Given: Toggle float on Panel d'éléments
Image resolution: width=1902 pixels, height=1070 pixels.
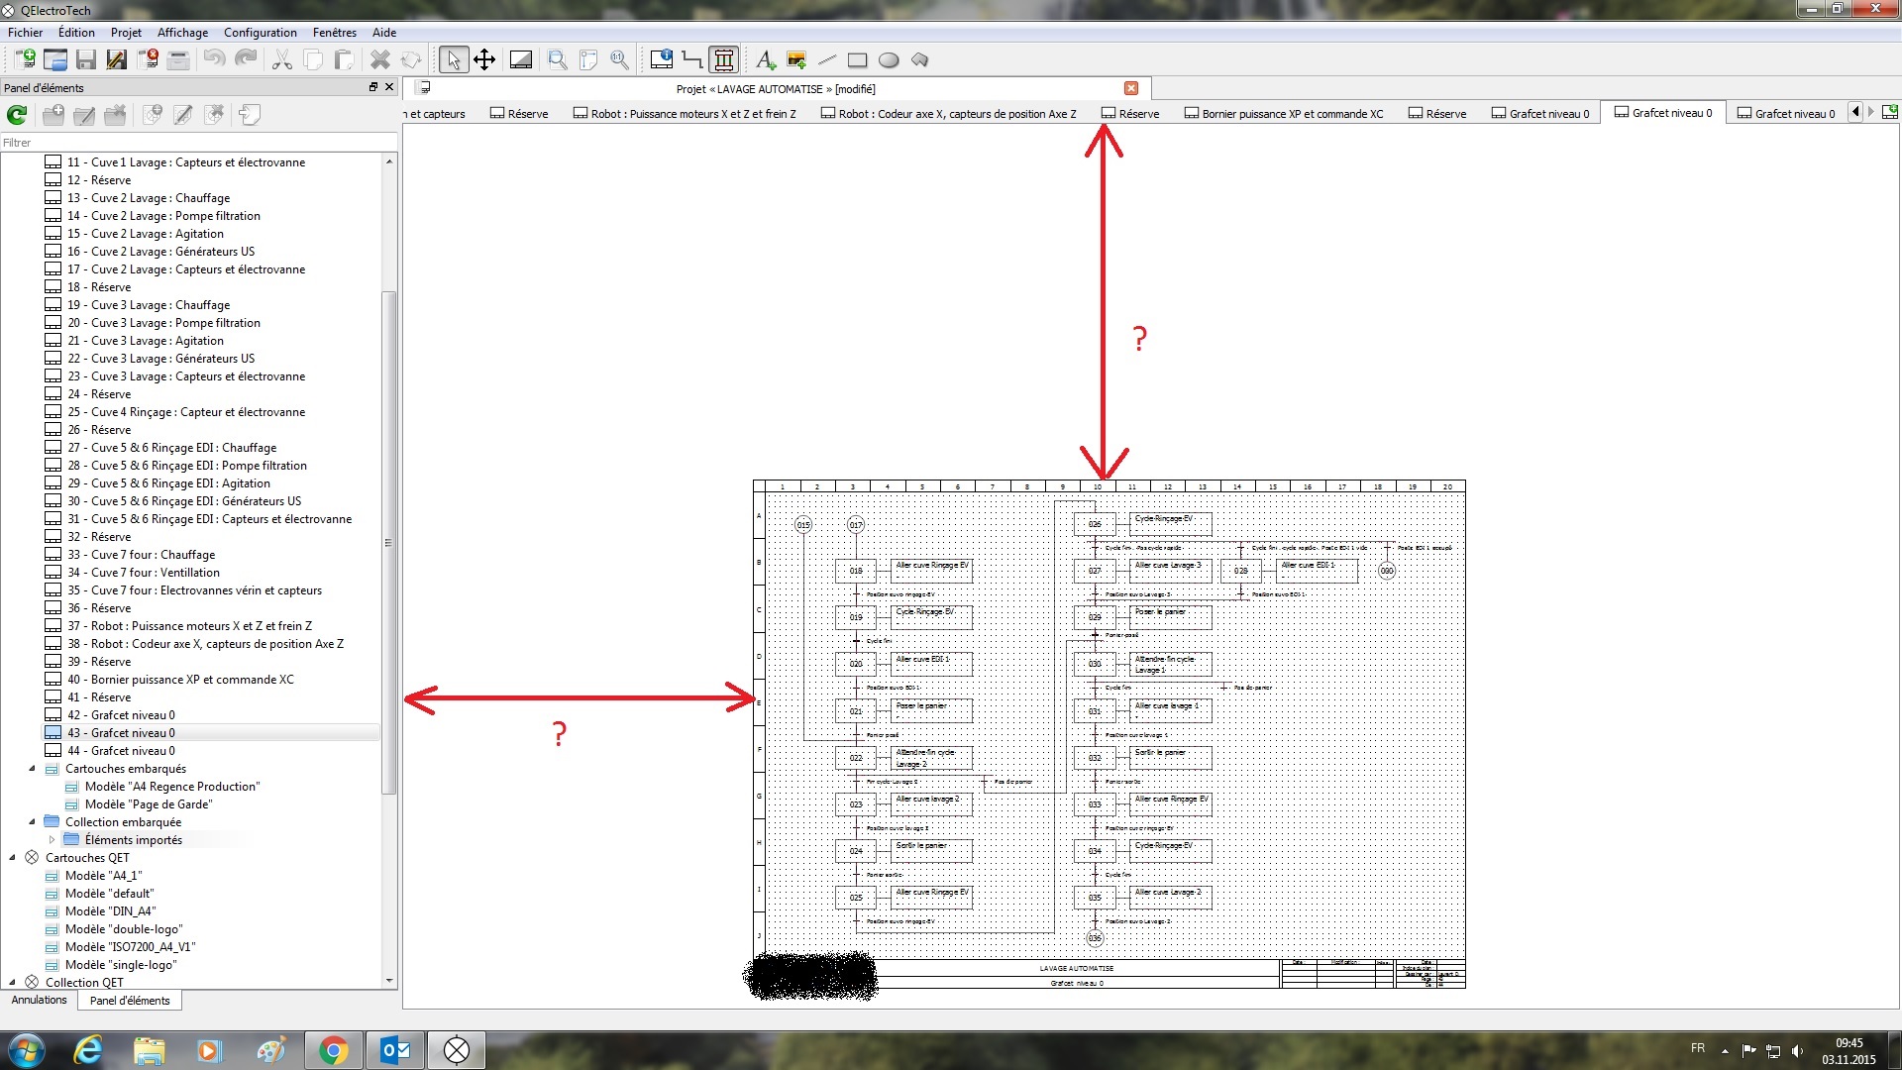Looking at the screenshot, I should pos(373,87).
